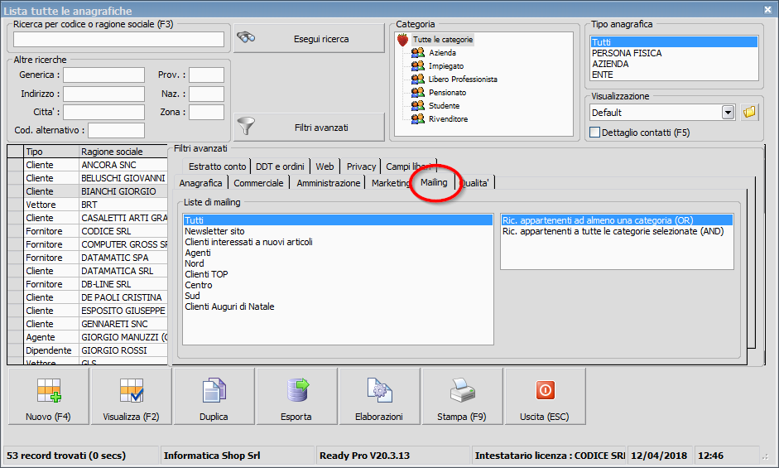Click the Generica search field
779x468 pixels.
[x=103, y=75]
